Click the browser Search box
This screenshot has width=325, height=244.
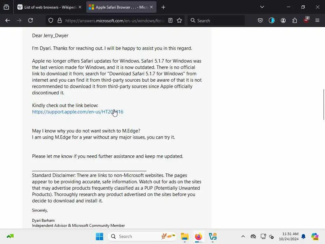tap(216, 21)
